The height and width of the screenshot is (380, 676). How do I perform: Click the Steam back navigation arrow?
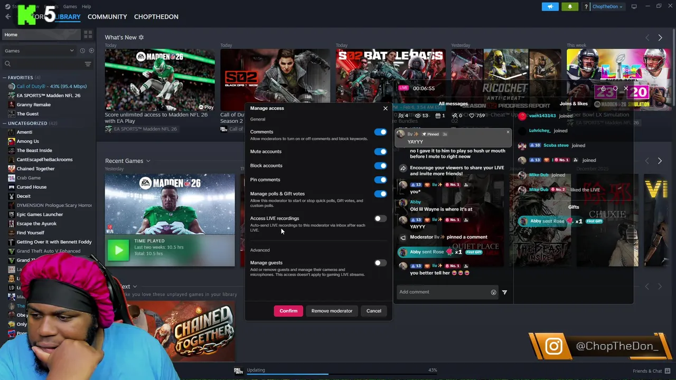point(7,17)
